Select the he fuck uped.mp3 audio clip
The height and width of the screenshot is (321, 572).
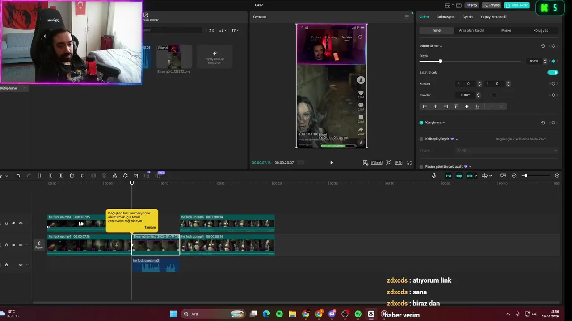click(156, 265)
